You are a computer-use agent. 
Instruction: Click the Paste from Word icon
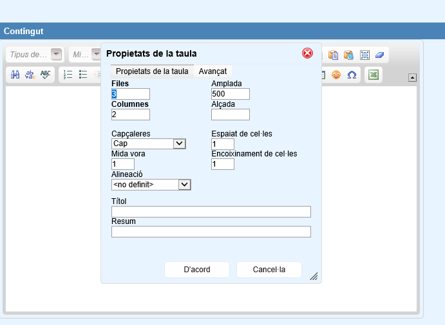click(x=348, y=55)
